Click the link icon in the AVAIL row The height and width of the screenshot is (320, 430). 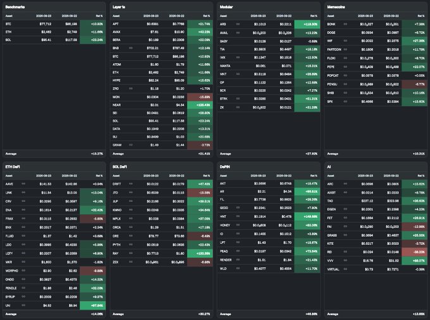tap(238, 33)
